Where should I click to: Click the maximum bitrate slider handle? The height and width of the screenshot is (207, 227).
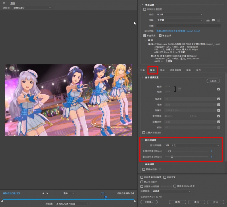(x=172, y=157)
